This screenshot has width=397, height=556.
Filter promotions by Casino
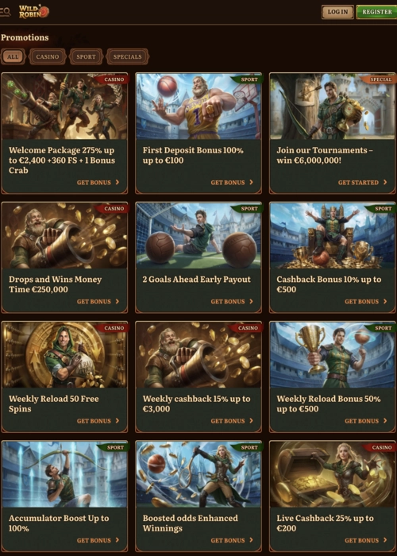click(48, 56)
